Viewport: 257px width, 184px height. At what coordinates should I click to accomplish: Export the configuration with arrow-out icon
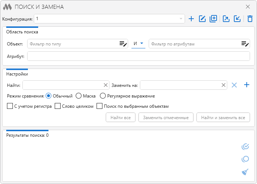(226, 19)
